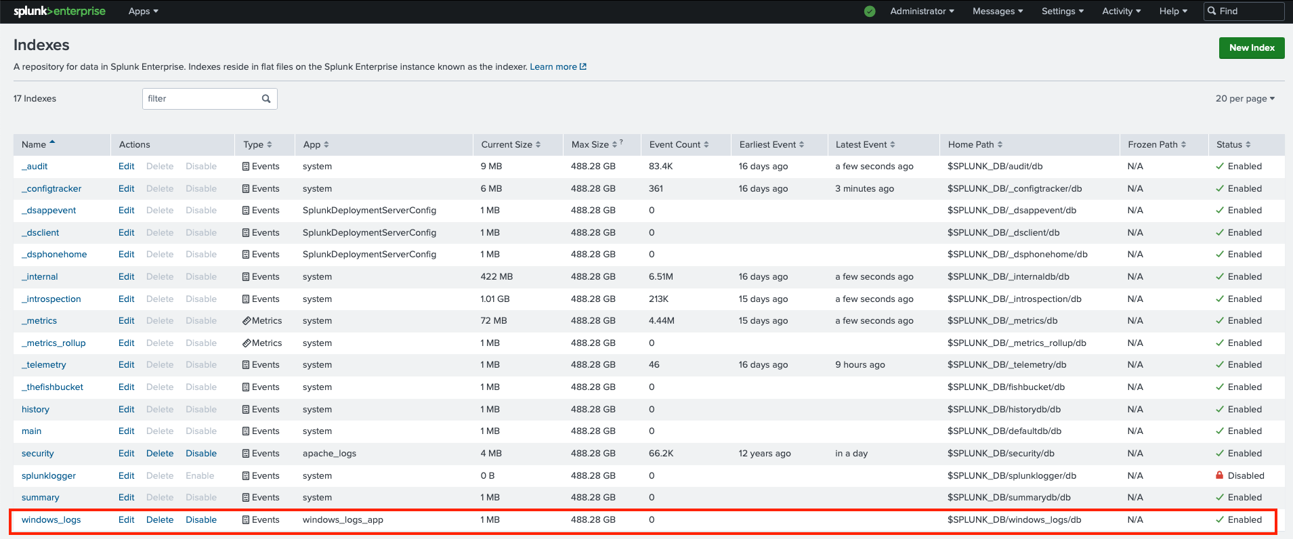Click the red lock icon for splunklogger
The width and height of the screenshot is (1293, 539).
[1220, 475]
